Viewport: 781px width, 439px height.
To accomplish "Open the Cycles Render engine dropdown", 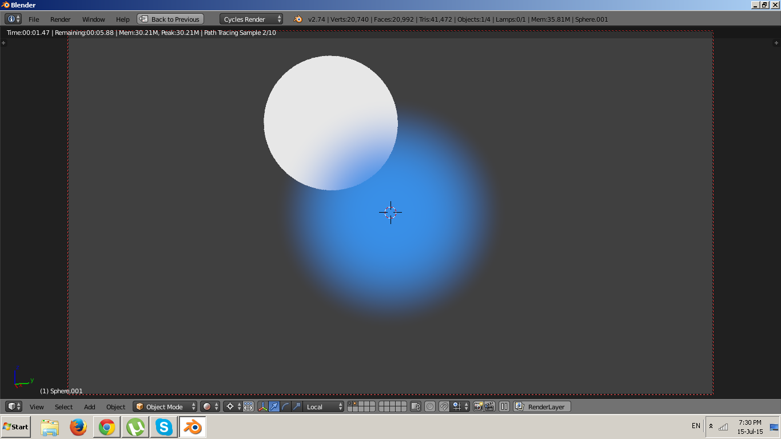I will 251,19.
